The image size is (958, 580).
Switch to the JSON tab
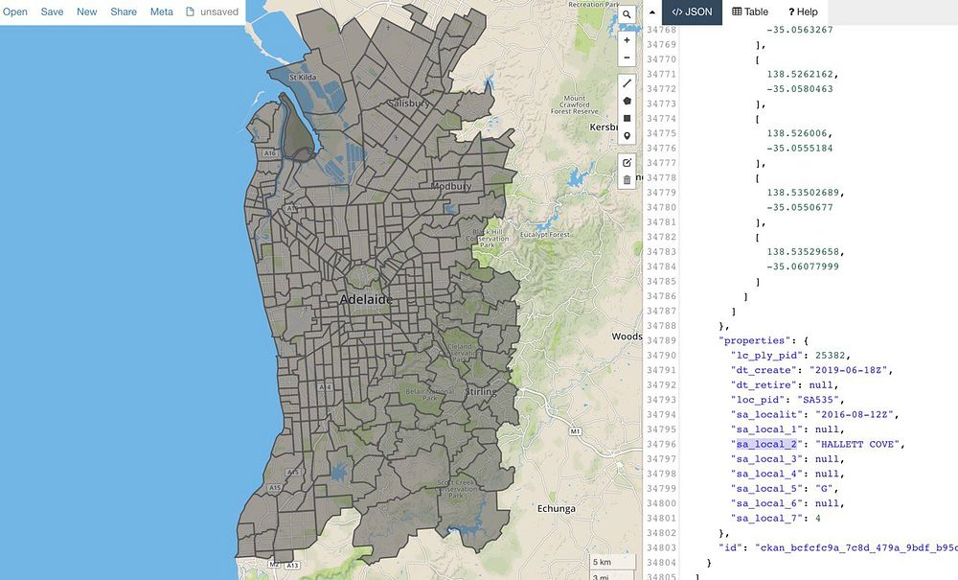692,12
